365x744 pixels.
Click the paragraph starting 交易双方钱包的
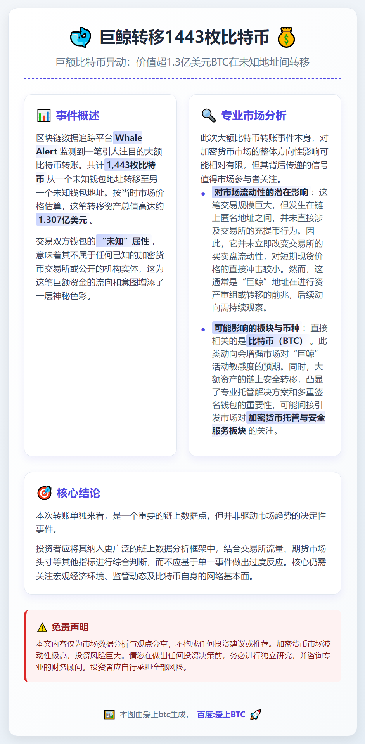click(100, 269)
